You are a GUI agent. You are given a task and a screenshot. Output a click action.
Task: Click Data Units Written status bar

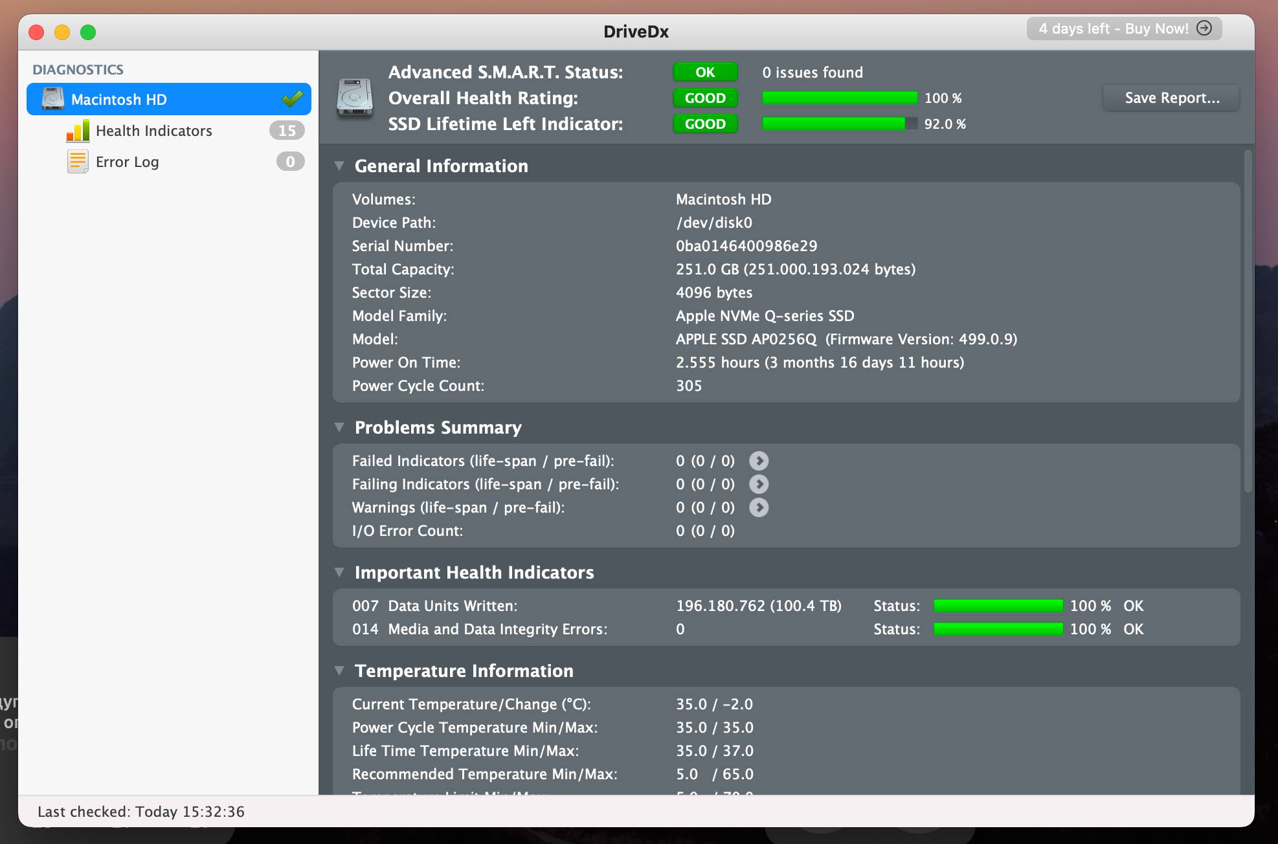pyautogui.click(x=998, y=606)
